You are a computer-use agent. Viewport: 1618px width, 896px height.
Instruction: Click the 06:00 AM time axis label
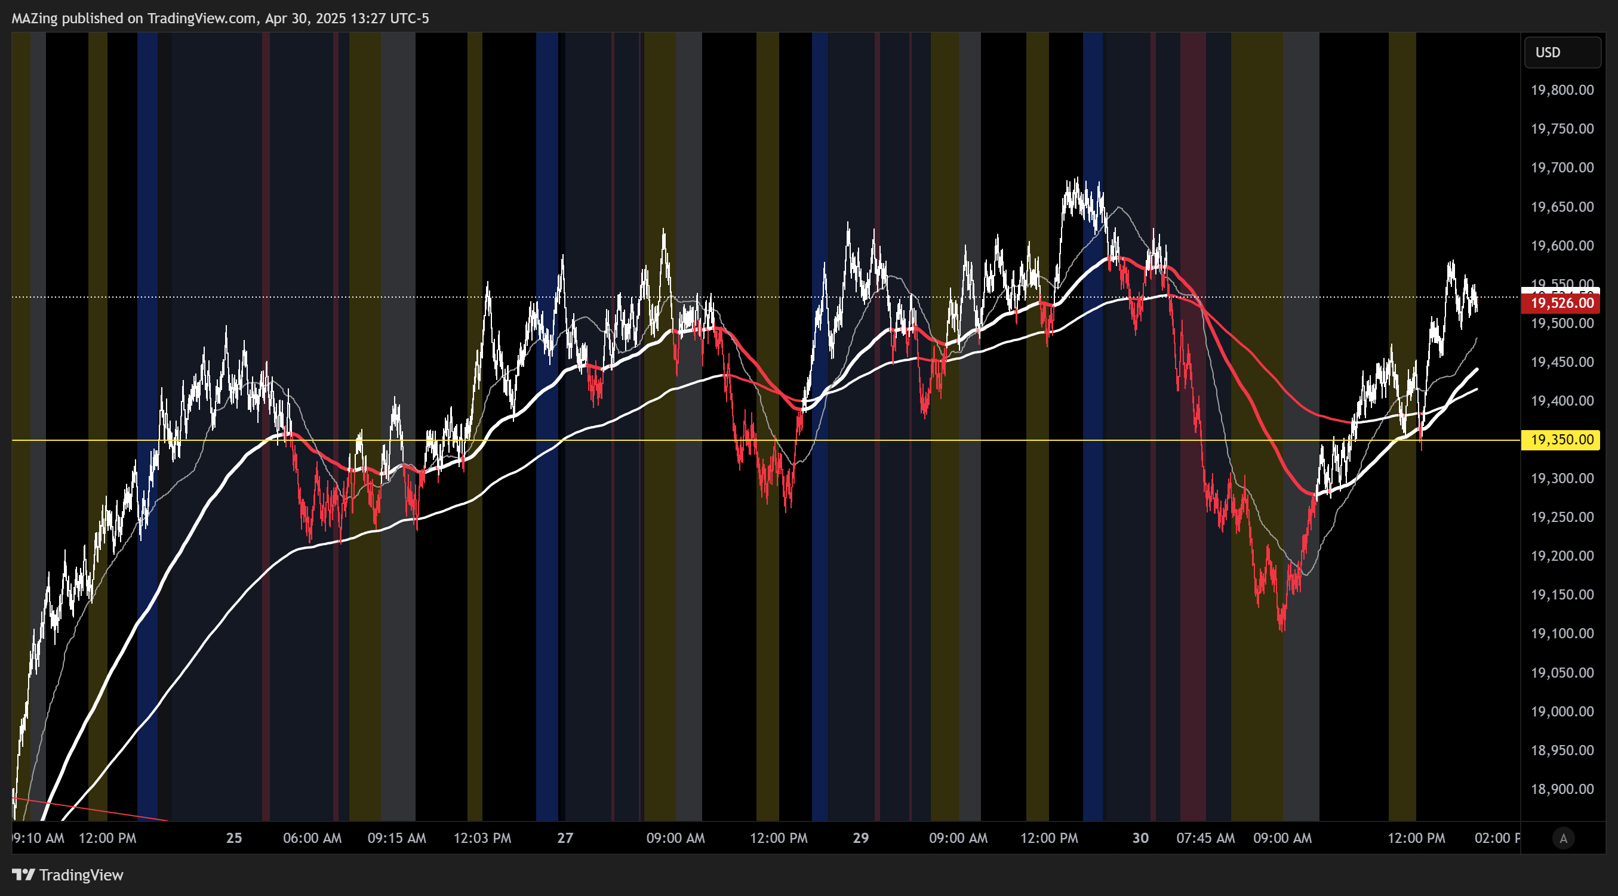point(312,838)
